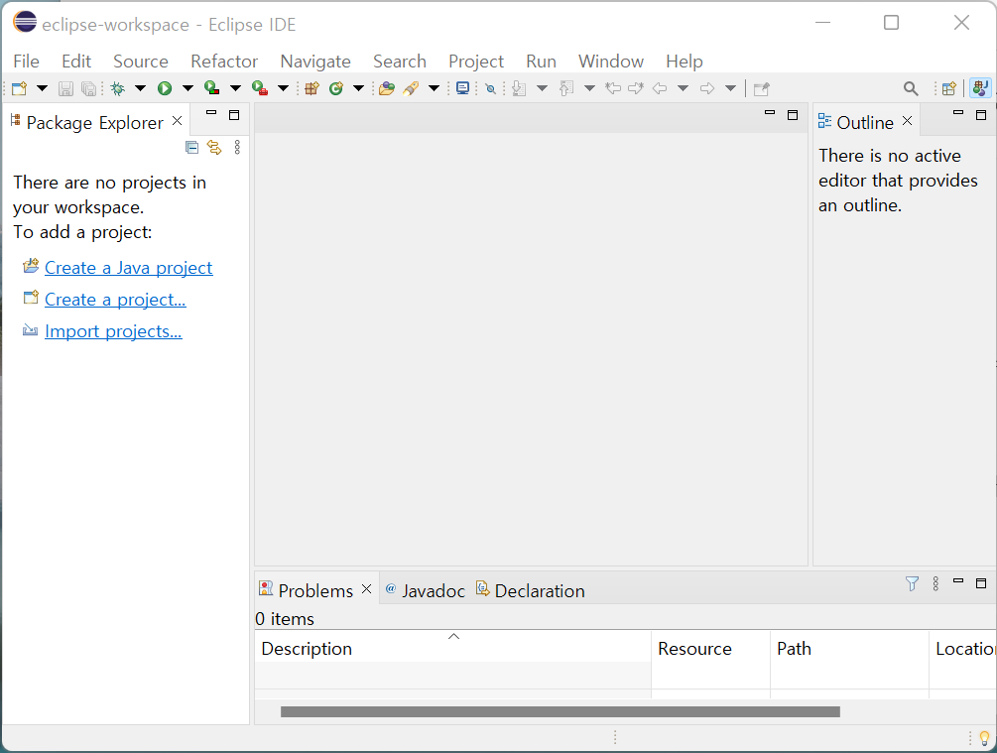
Task: Open the Source menu
Action: tap(141, 62)
